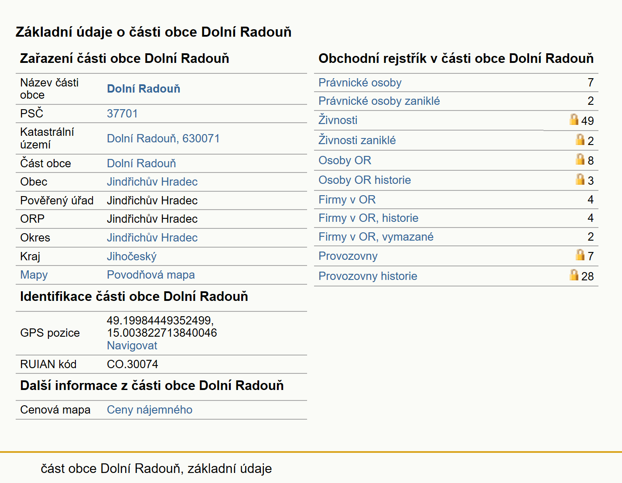Click Jindřichův Hradec in Pověřený úřad row
This screenshot has height=483, width=622.
click(x=152, y=200)
